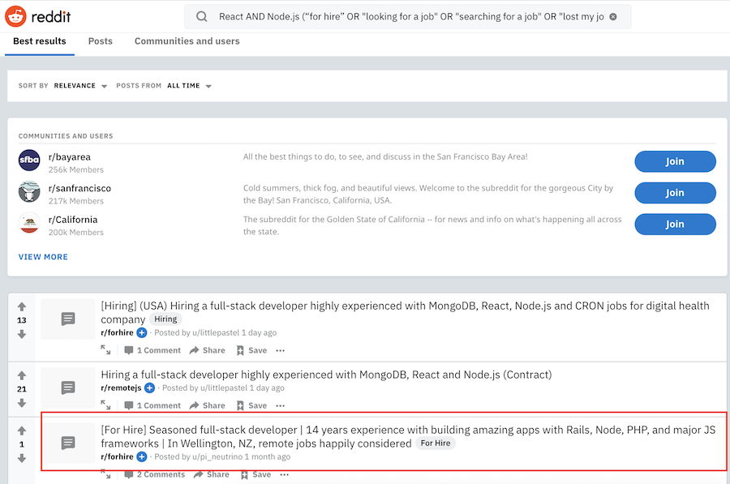
Task: Click the Hiring flair tag
Action: click(165, 319)
